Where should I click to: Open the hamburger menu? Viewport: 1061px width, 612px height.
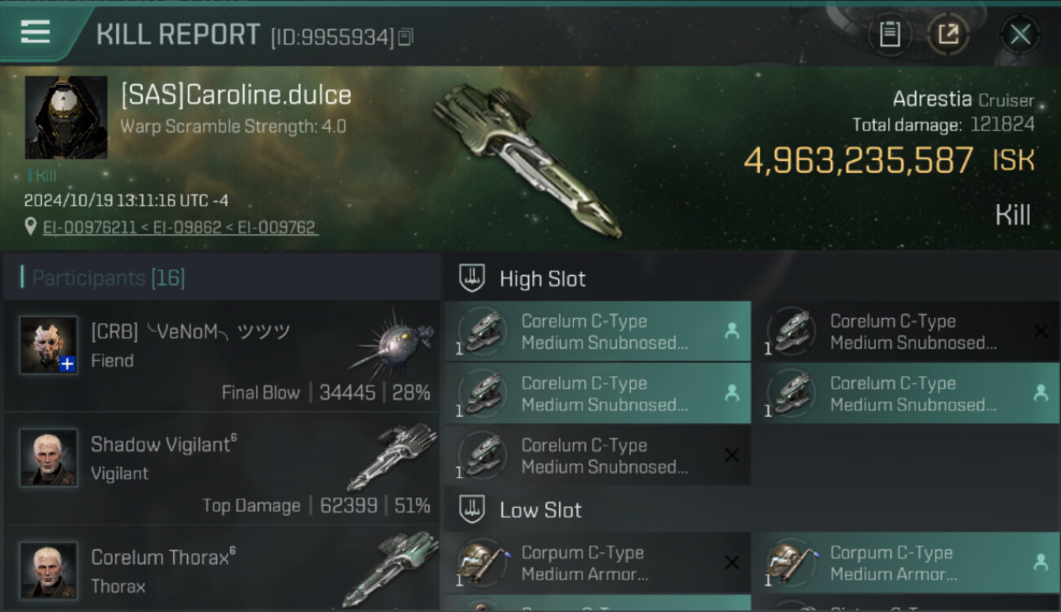coord(35,32)
